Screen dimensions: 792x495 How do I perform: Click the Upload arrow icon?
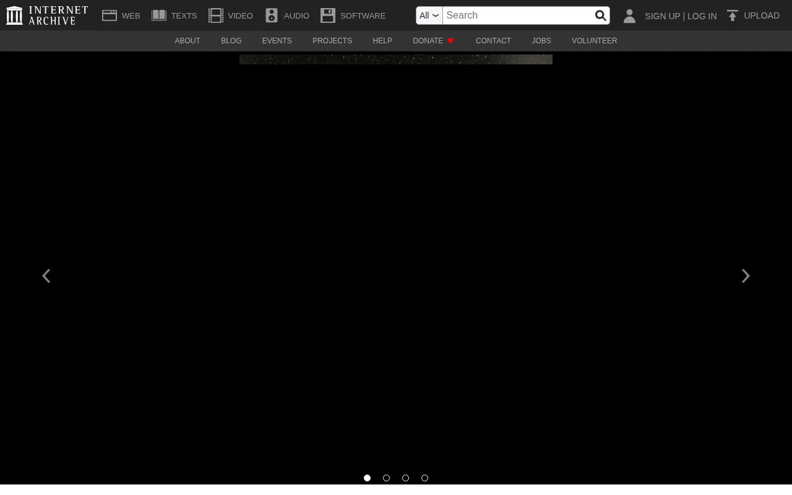coord(733,16)
